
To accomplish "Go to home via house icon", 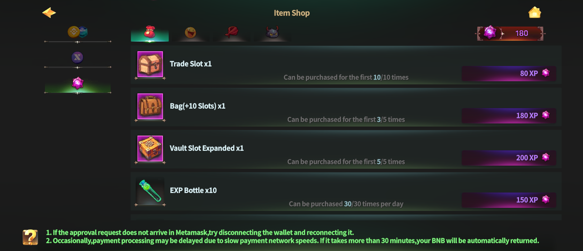I will click(535, 13).
